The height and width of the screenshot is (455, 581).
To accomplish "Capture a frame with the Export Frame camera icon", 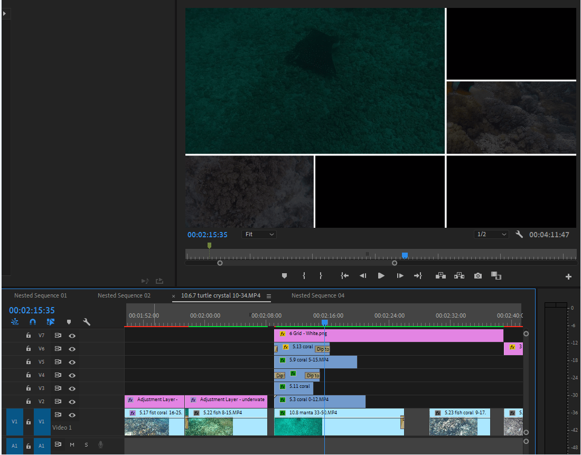I will coord(477,275).
